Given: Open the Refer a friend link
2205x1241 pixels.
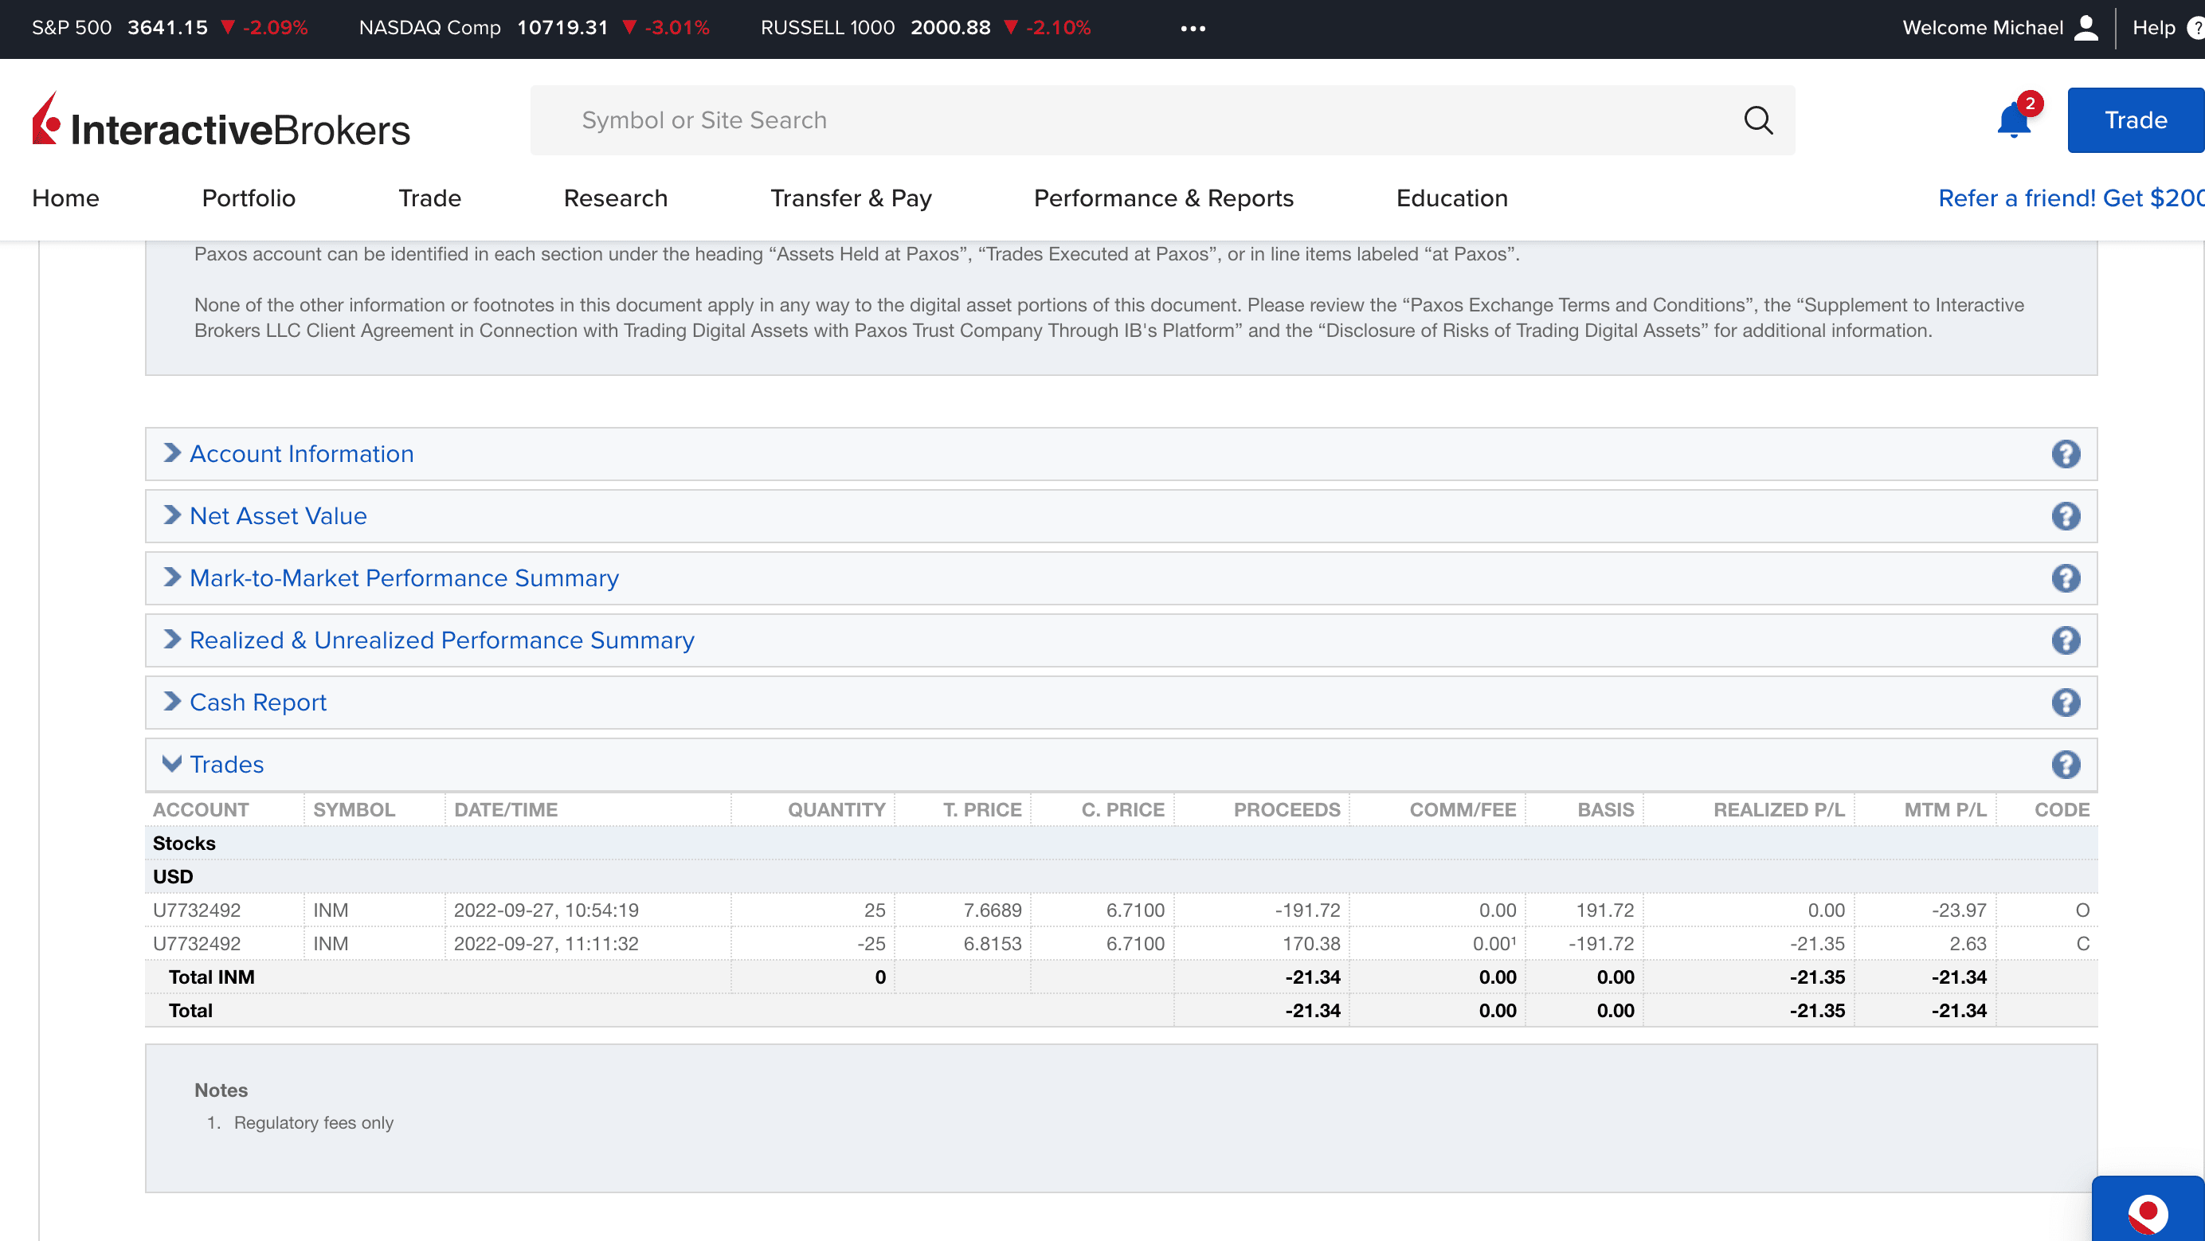Looking at the screenshot, I should coord(2070,198).
